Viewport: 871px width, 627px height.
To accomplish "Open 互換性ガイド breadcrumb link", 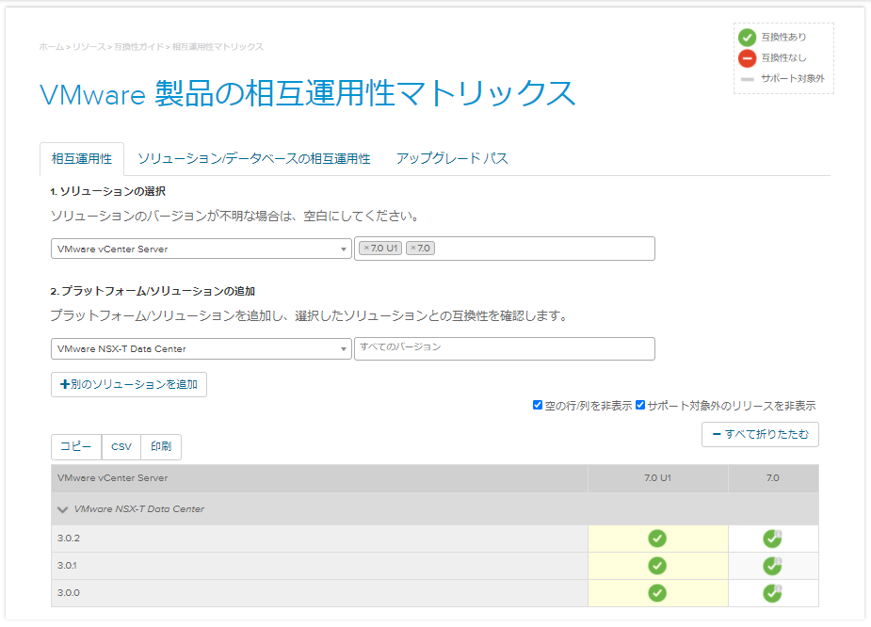I will pos(138,47).
